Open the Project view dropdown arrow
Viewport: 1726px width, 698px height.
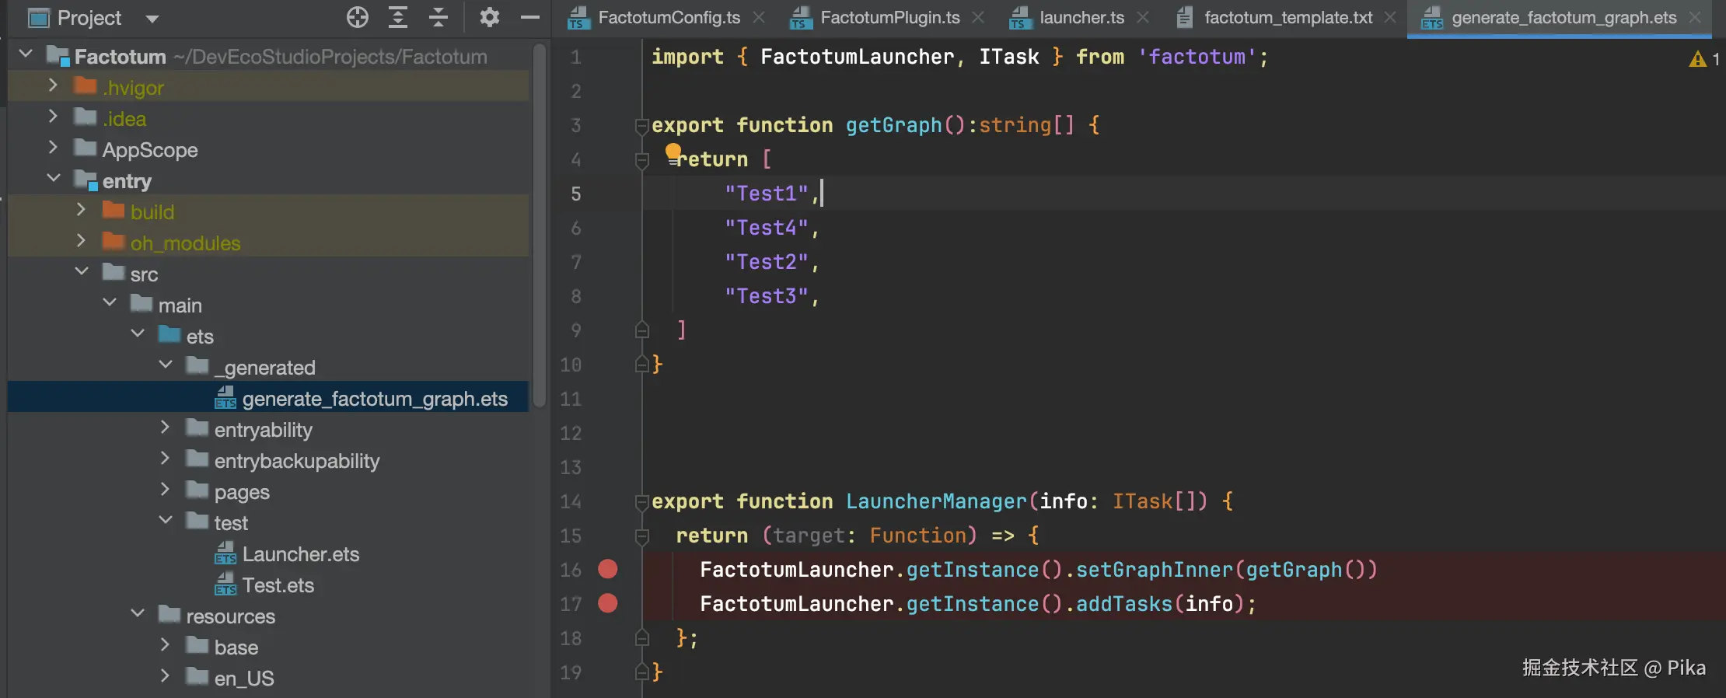152,19
